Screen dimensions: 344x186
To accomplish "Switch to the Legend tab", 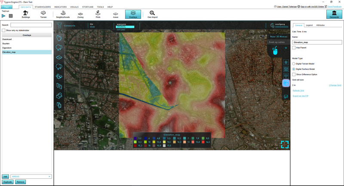I will [309, 25].
